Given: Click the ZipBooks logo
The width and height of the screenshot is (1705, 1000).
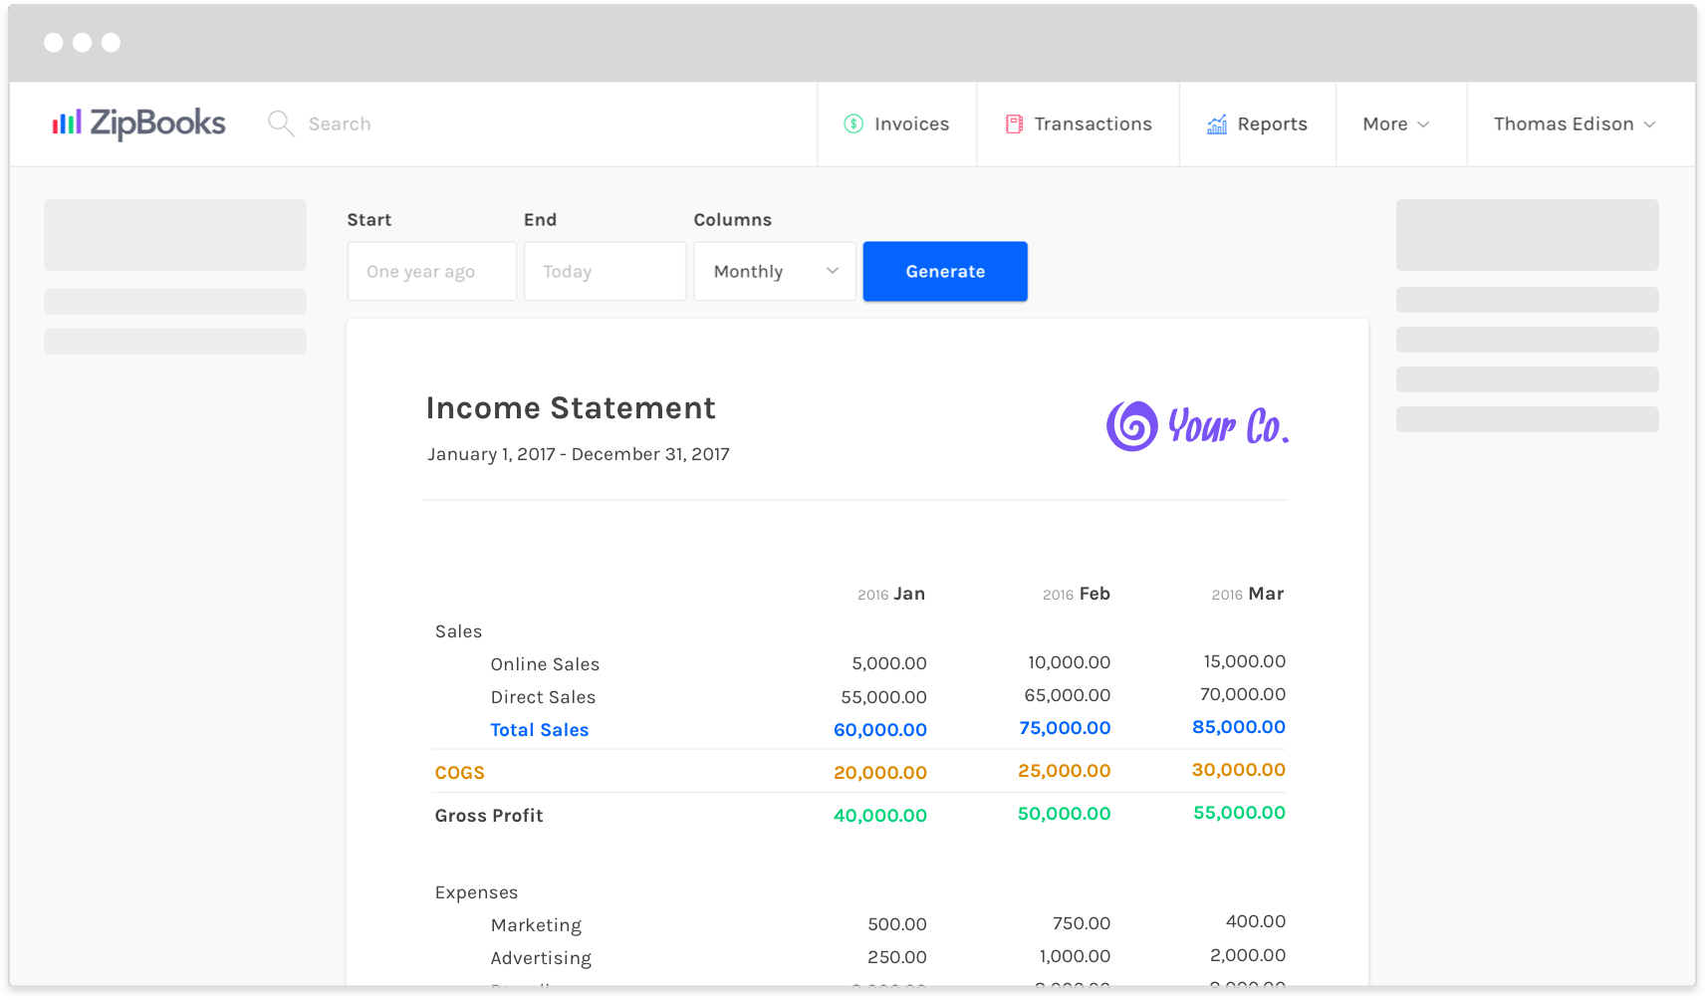Looking at the screenshot, I should coord(137,123).
